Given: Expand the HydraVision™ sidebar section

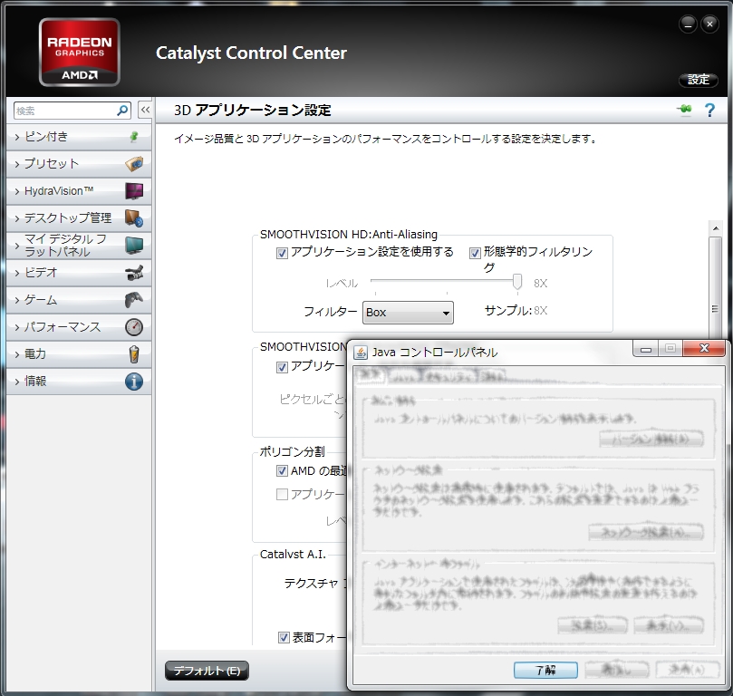Looking at the screenshot, I should point(79,191).
